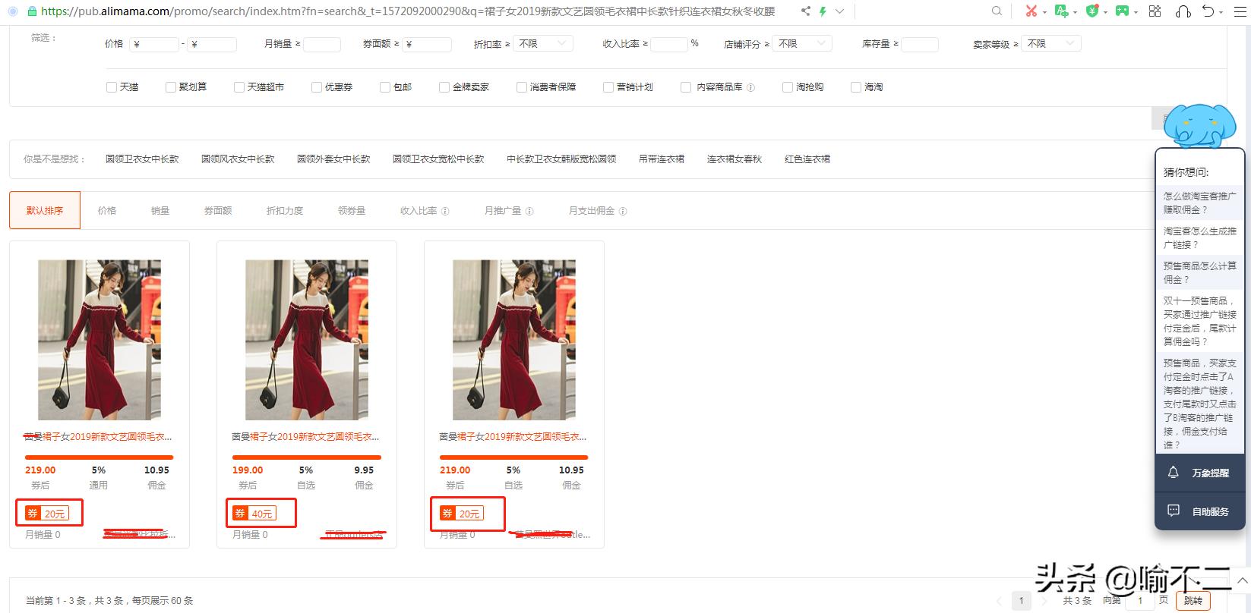Check the 营销计划 checkbox
Screen dimensions: 1251x613
click(x=608, y=87)
